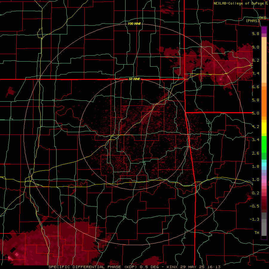Click the 1.0 legend value

[256, 180]
